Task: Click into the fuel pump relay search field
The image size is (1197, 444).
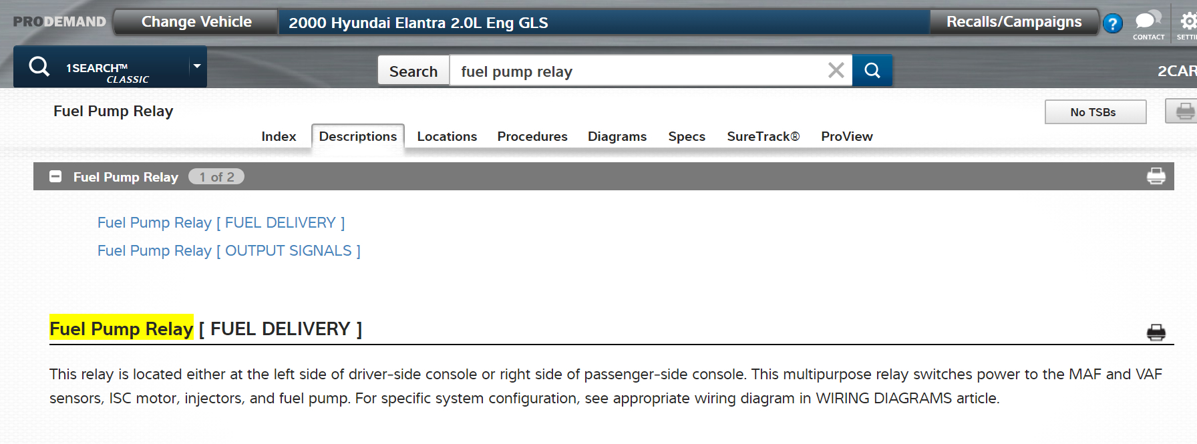Action: pyautogui.click(x=635, y=71)
